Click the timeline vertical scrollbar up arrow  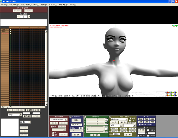pyautogui.click(x=46, y=32)
